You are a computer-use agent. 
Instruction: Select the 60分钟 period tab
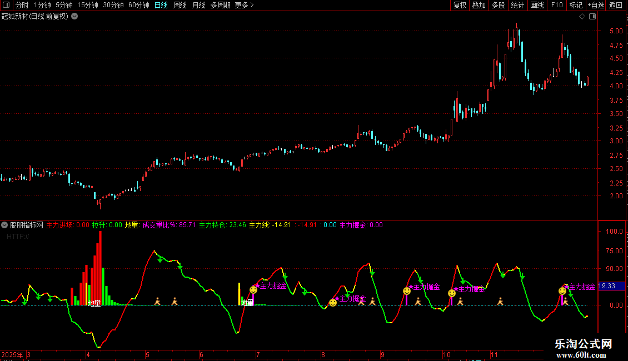tap(139, 5)
